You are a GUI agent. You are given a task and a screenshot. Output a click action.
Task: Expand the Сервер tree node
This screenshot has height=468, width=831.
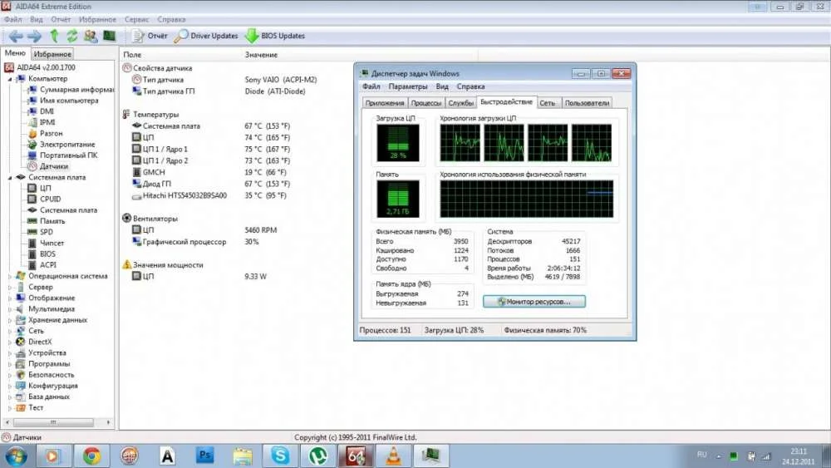click(x=9, y=288)
